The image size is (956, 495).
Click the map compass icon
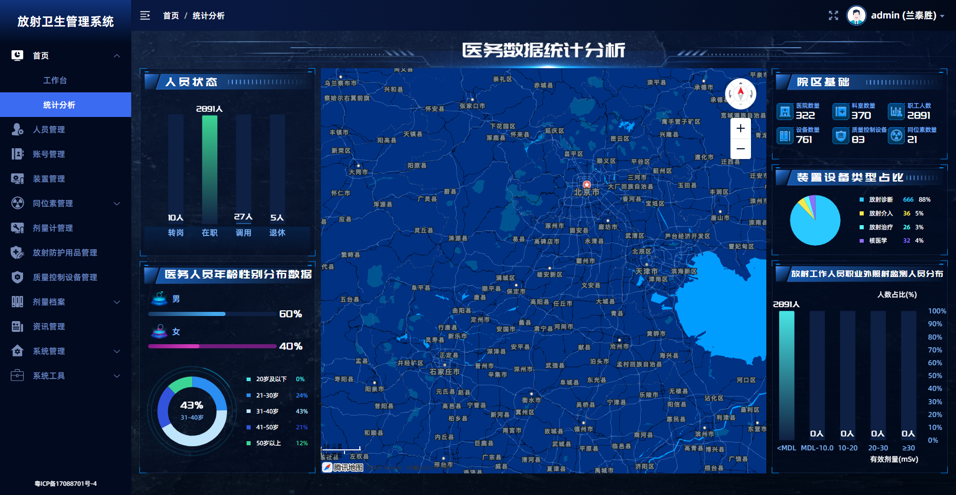(x=740, y=93)
